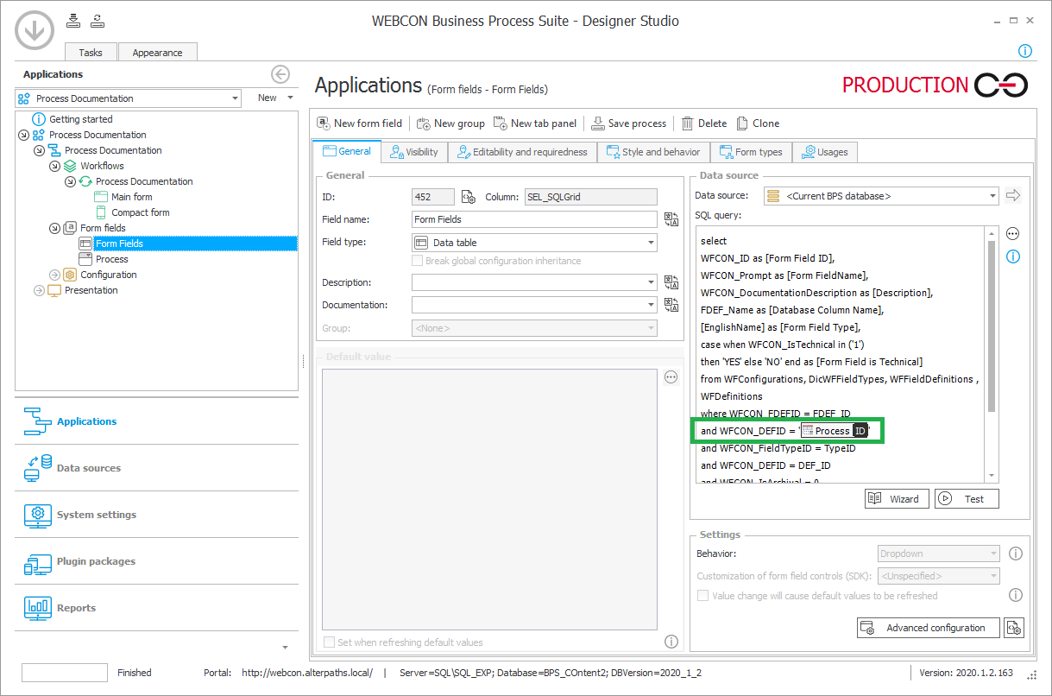
Task: Click the large round download arrow icon
Action: [x=34, y=31]
